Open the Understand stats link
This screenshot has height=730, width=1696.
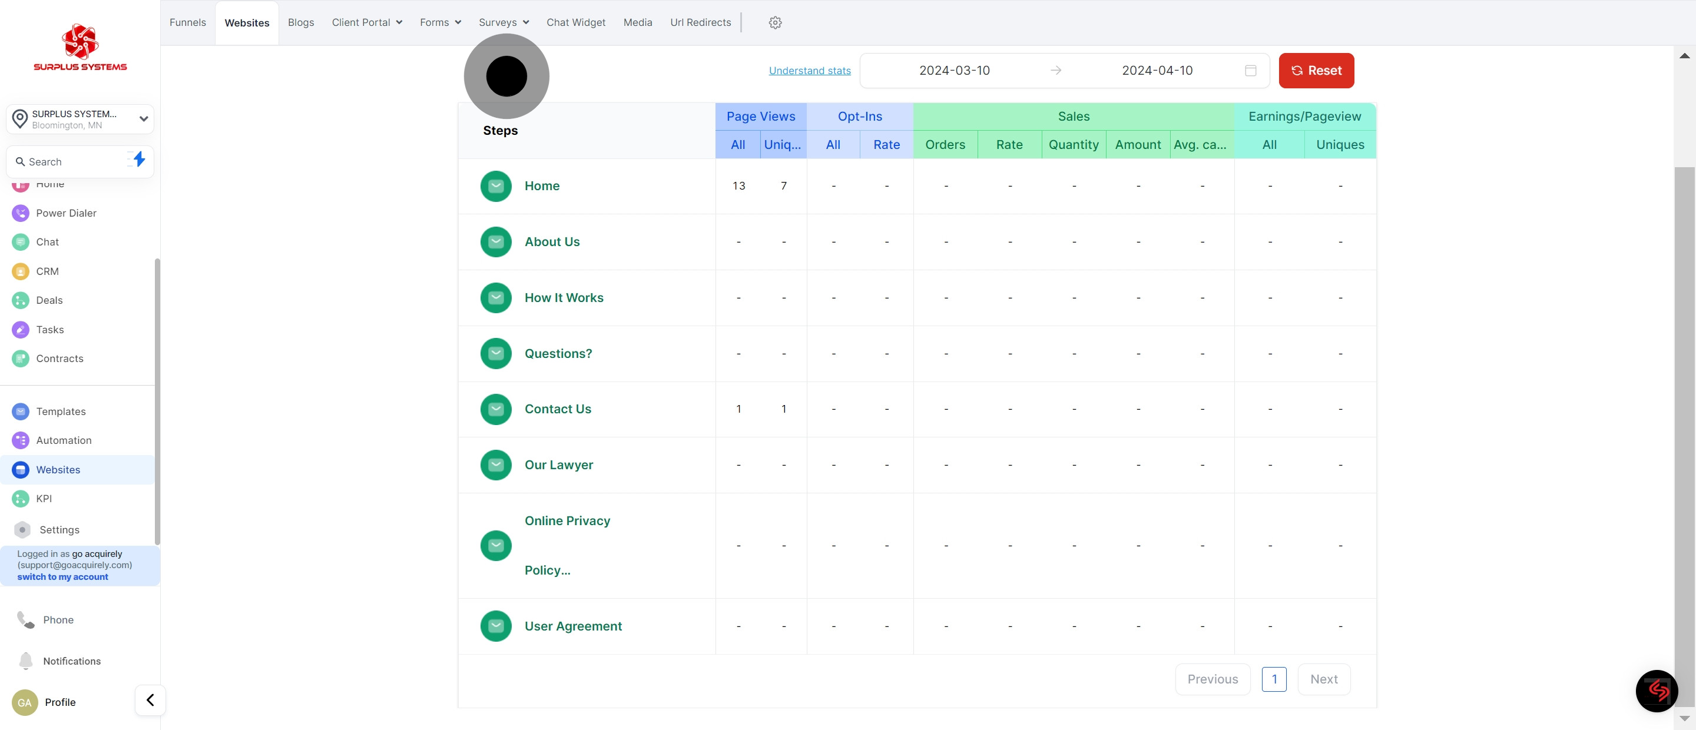pyautogui.click(x=809, y=71)
